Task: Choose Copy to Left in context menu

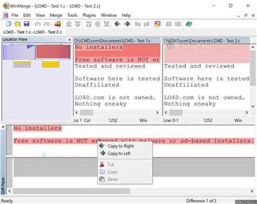Action: click(125, 154)
